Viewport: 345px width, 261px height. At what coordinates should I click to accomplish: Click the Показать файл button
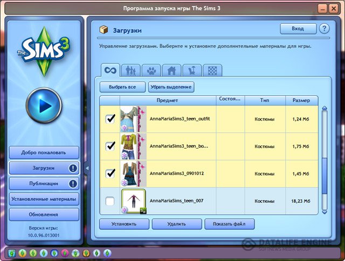(230, 224)
